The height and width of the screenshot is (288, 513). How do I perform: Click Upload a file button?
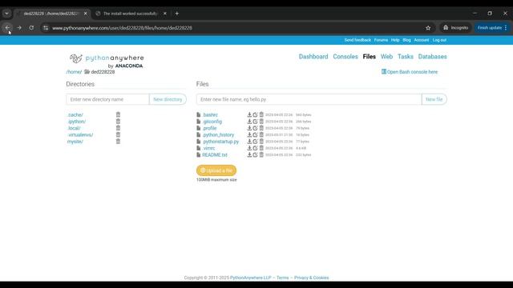pos(216,170)
